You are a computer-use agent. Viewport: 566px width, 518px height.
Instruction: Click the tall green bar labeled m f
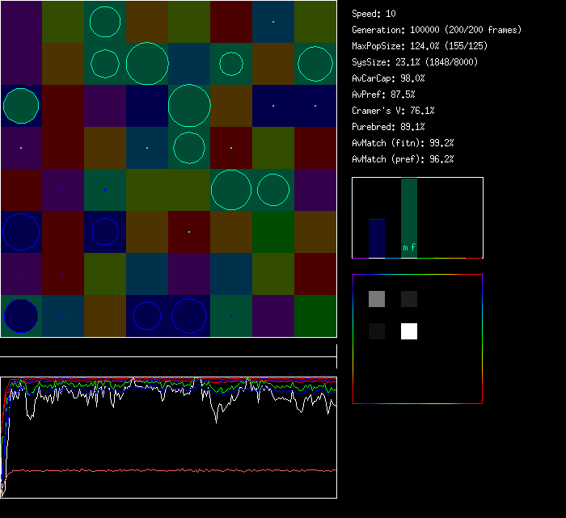point(409,218)
